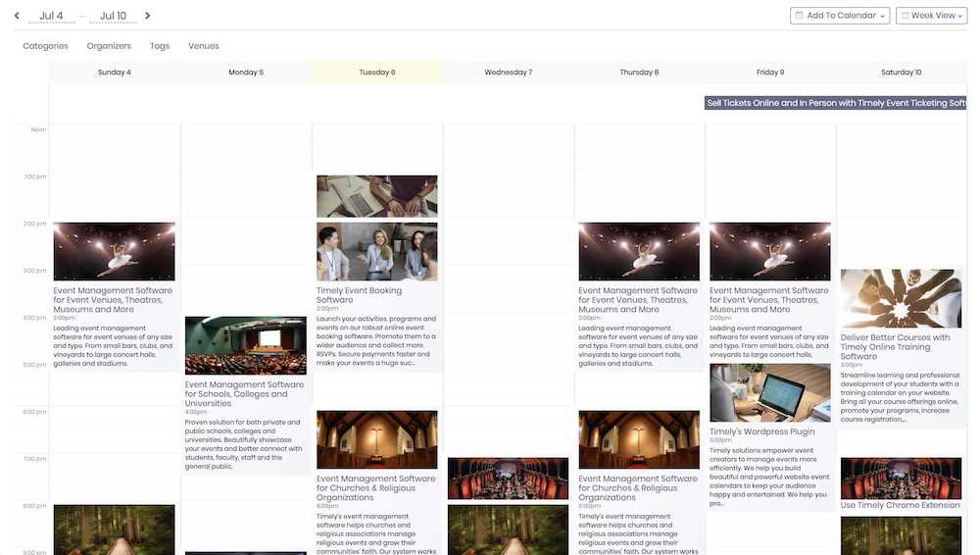Open Event Management Software for Schools event

point(245,393)
